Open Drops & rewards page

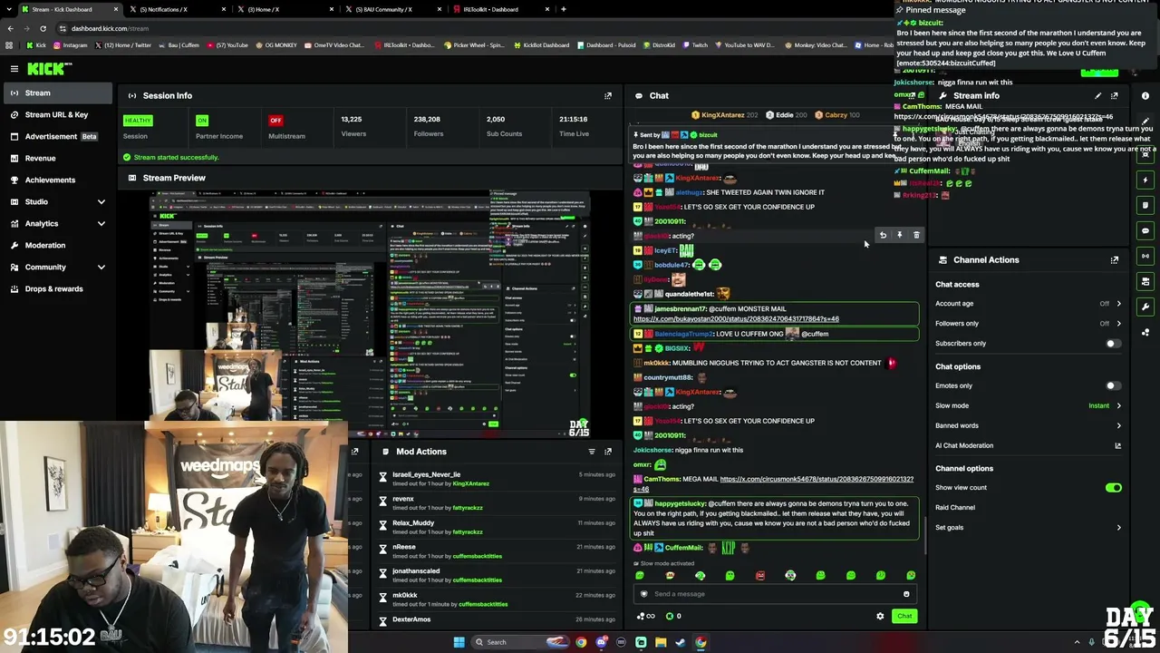pos(58,288)
